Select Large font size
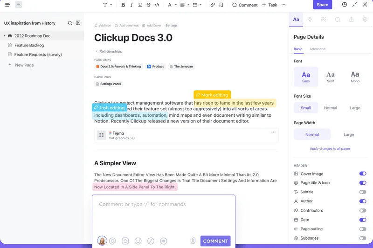This screenshot has height=248, width=373. tap(355, 108)
